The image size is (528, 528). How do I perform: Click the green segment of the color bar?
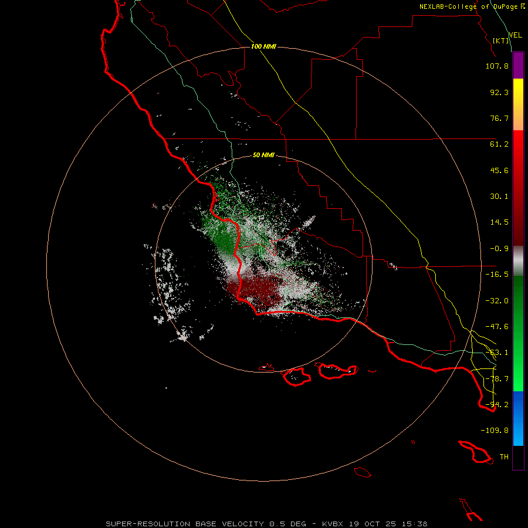pyautogui.click(x=518, y=333)
